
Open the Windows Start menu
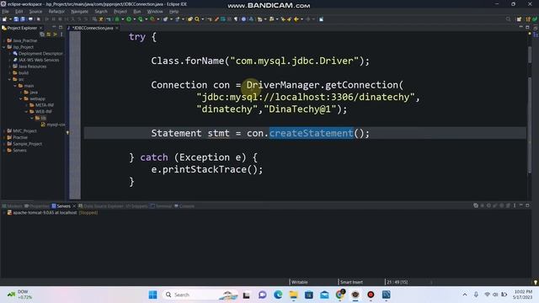click(152, 295)
